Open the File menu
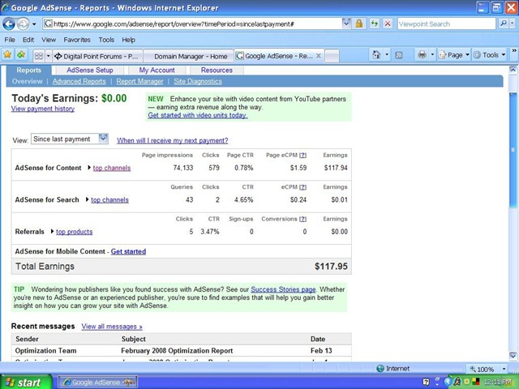Image resolution: width=519 pixels, height=389 pixels. tap(10, 40)
